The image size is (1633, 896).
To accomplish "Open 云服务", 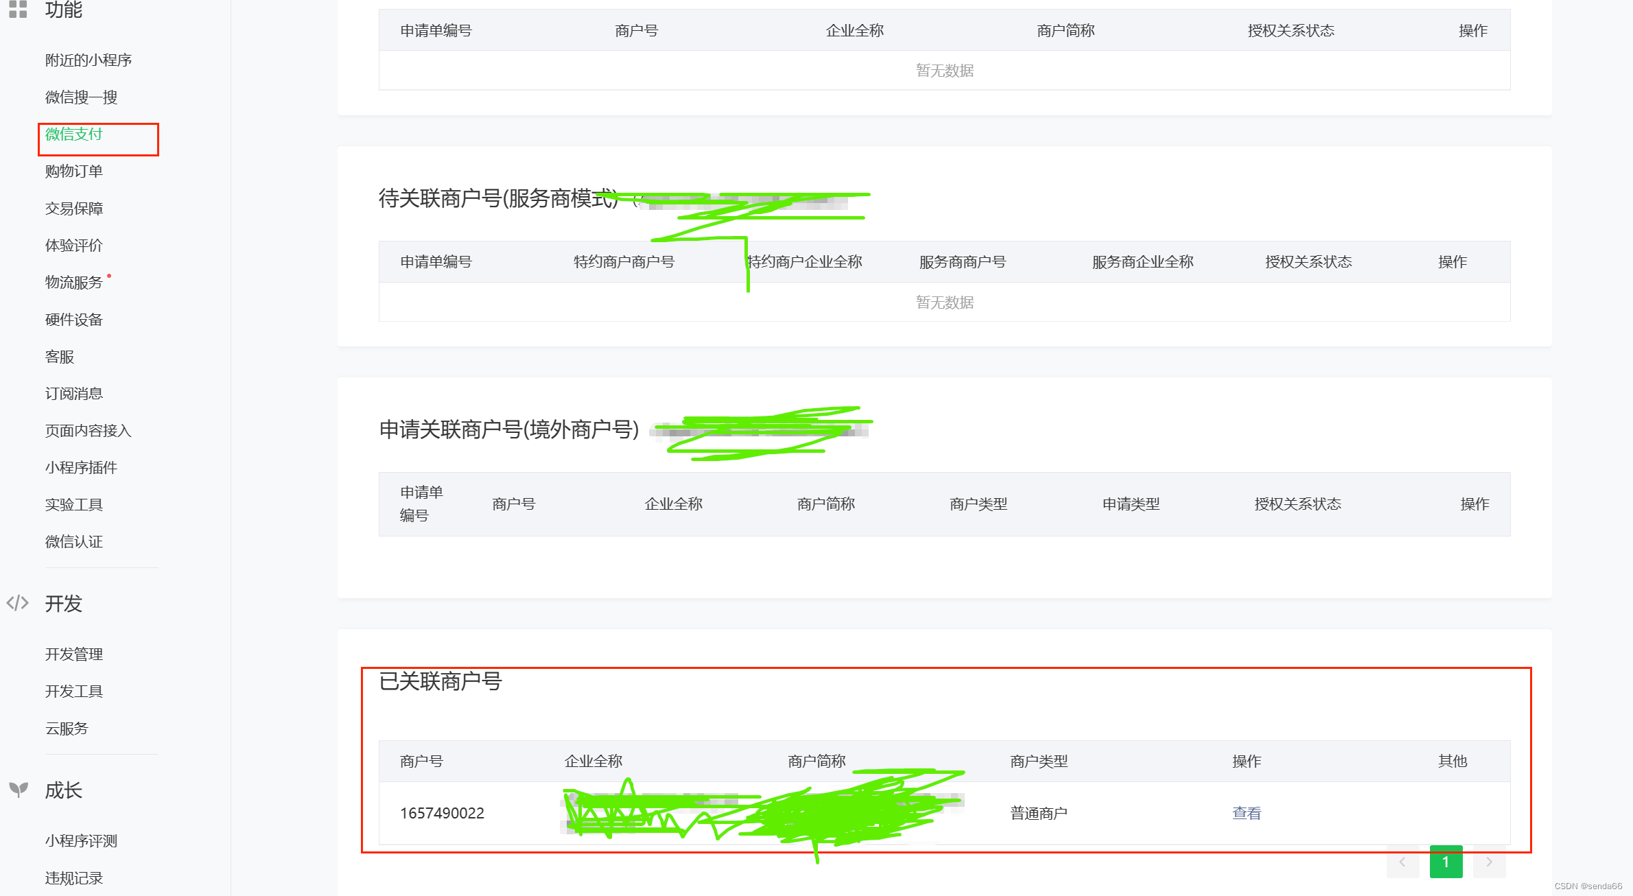I will click(x=66, y=729).
